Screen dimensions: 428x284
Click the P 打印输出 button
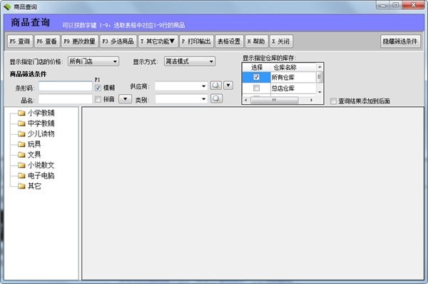tap(197, 41)
